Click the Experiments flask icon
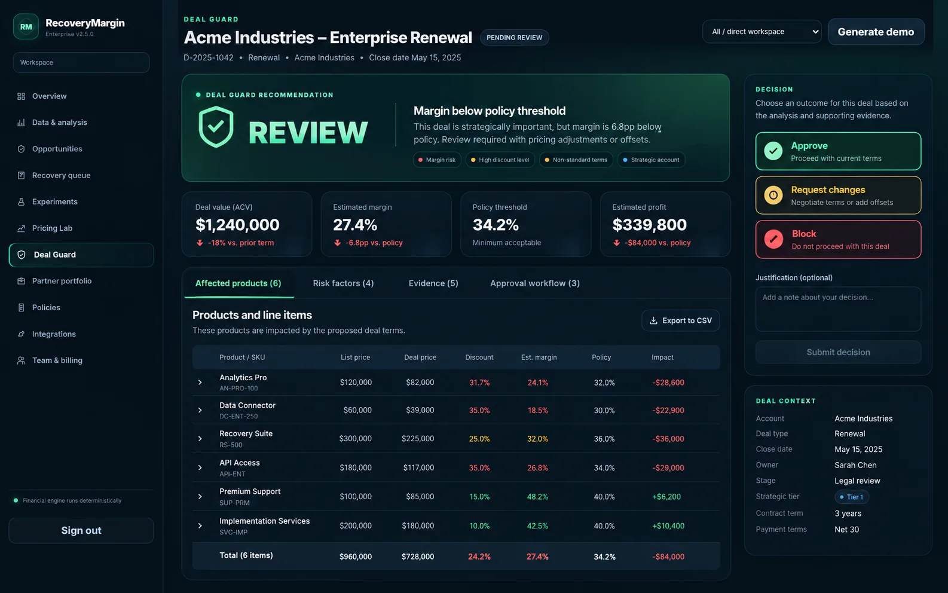Screen dimensions: 948x593 coord(22,201)
